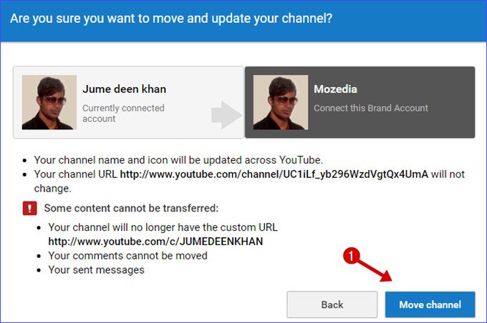Click 'Your channel will no longer have' line
This screenshot has width=487, height=323.
[x=163, y=227]
